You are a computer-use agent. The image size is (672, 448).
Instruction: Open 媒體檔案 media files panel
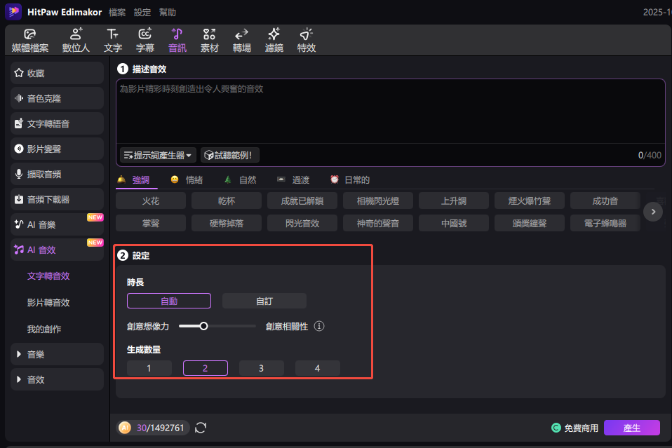(30, 41)
